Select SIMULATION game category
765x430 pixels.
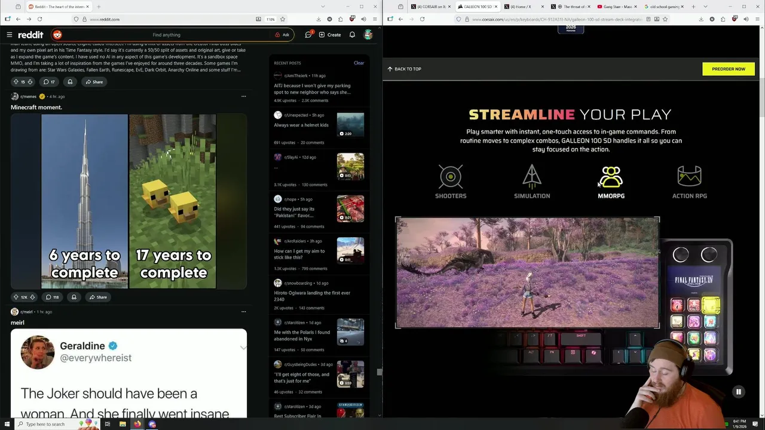pyautogui.click(x=532, y=183)
